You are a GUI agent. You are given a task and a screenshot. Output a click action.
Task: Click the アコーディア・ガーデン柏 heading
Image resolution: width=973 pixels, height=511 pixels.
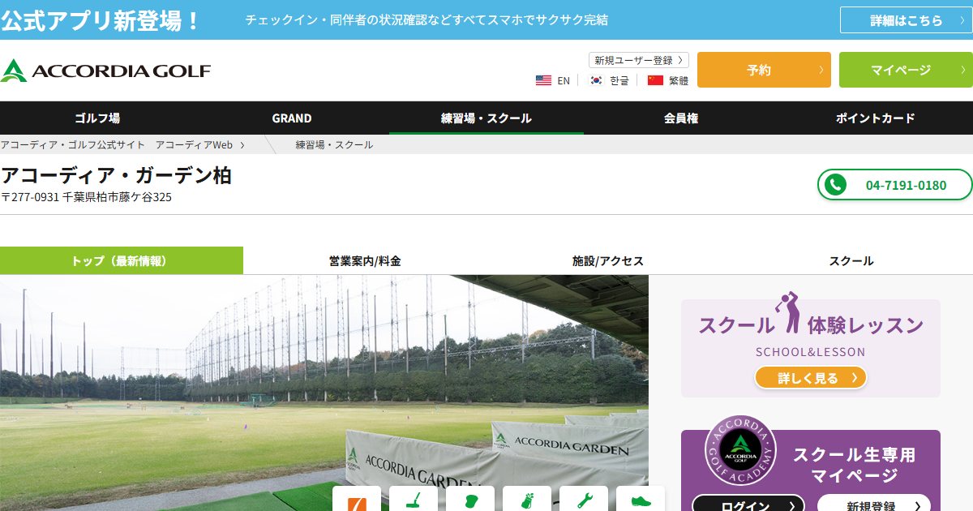click(116, 175)
